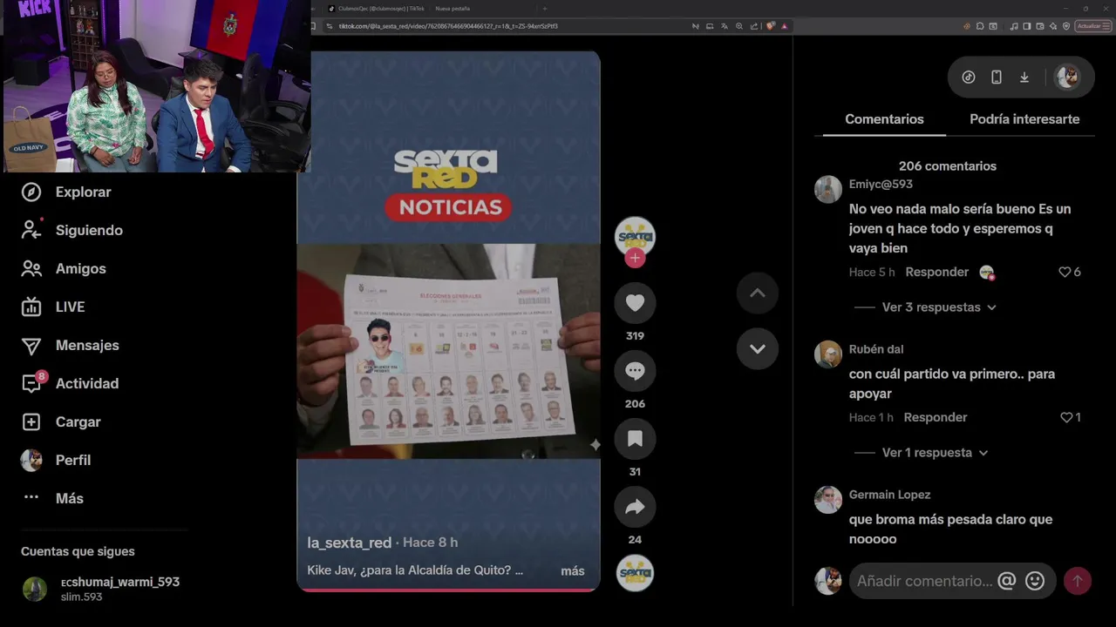Share the video with the arrow icon
Screen dimensions: 1116x627
tap(635, 507)
